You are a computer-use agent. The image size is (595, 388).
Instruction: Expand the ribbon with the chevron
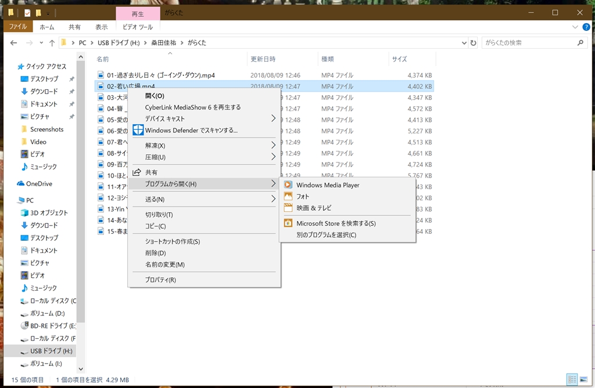point(575,27)
